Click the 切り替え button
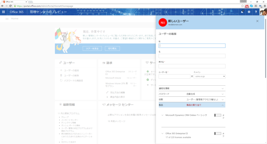Viewport: 267px width, 144px height. (x=112, y=49)
